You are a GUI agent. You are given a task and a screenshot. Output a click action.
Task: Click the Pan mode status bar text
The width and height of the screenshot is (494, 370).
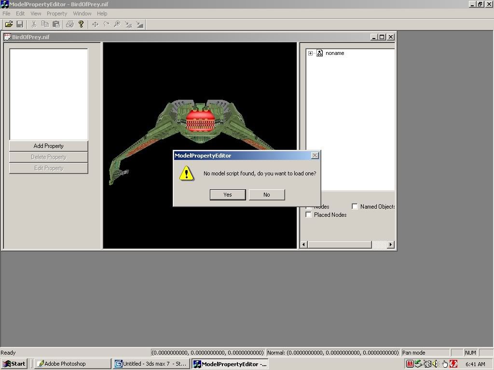413,353
